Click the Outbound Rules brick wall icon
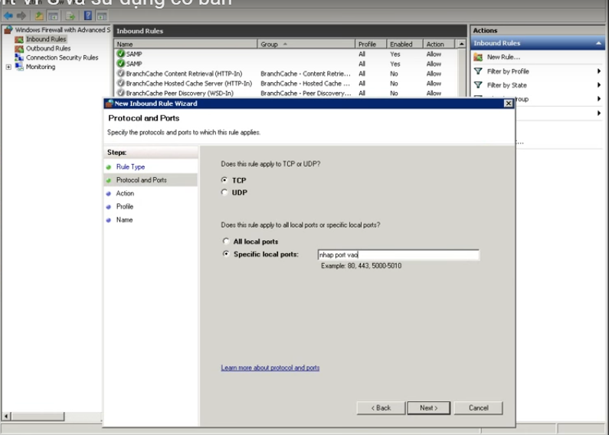 click(x=19, y=48)
